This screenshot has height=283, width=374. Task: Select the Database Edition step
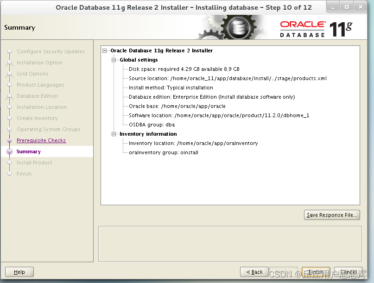pyautogui.click(x=37, y=96)
